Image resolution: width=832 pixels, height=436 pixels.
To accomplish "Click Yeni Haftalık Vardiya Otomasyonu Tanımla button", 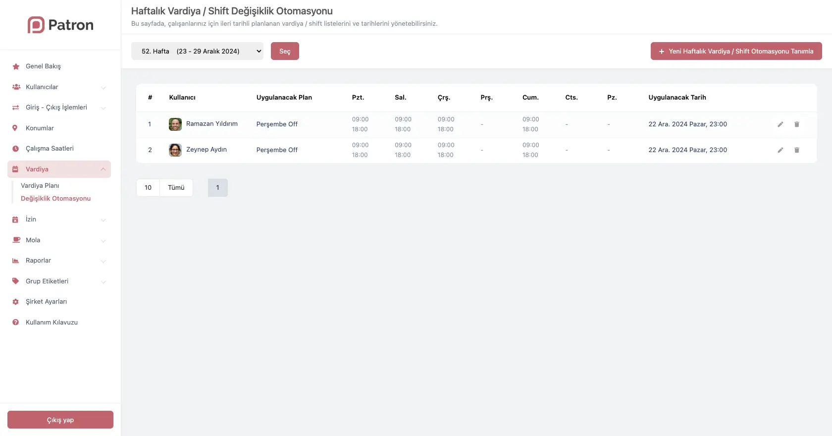I will [x=736, y=51].
